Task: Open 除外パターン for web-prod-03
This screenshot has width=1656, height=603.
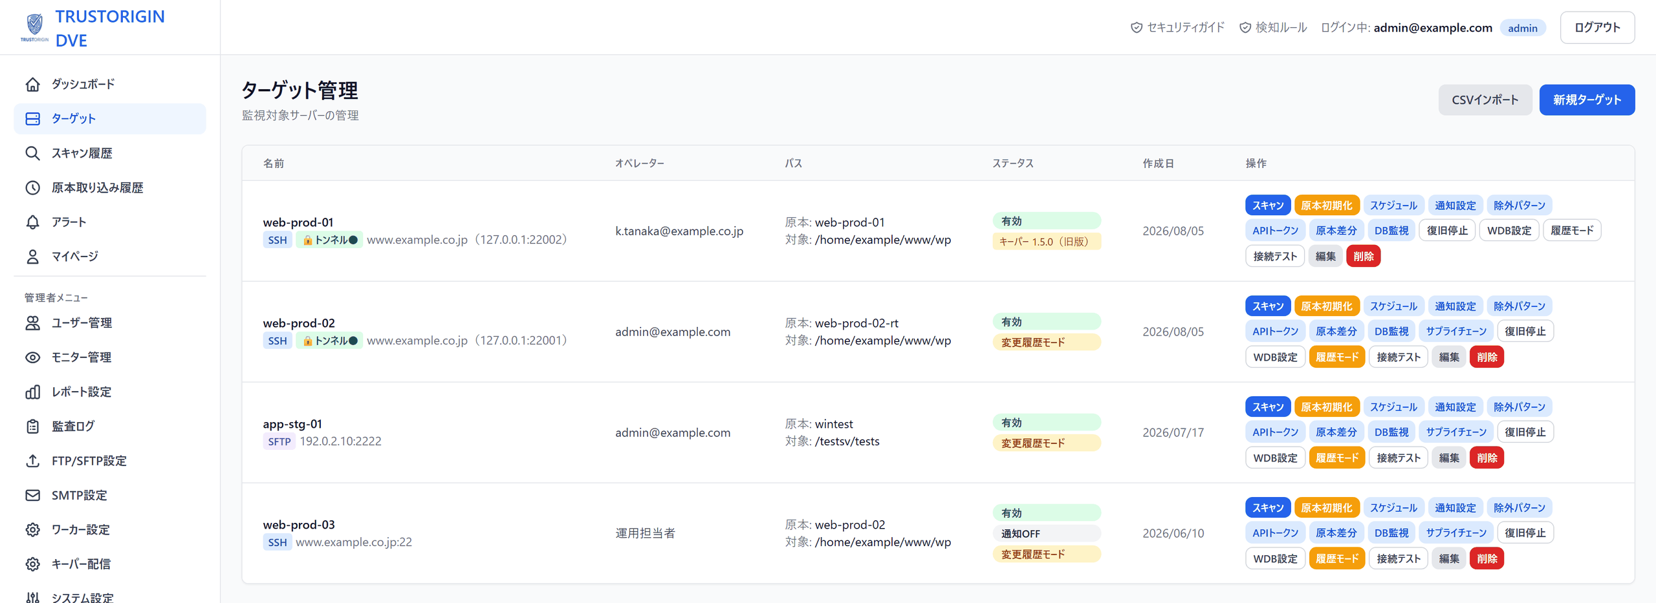Action: pos(1520,508)
